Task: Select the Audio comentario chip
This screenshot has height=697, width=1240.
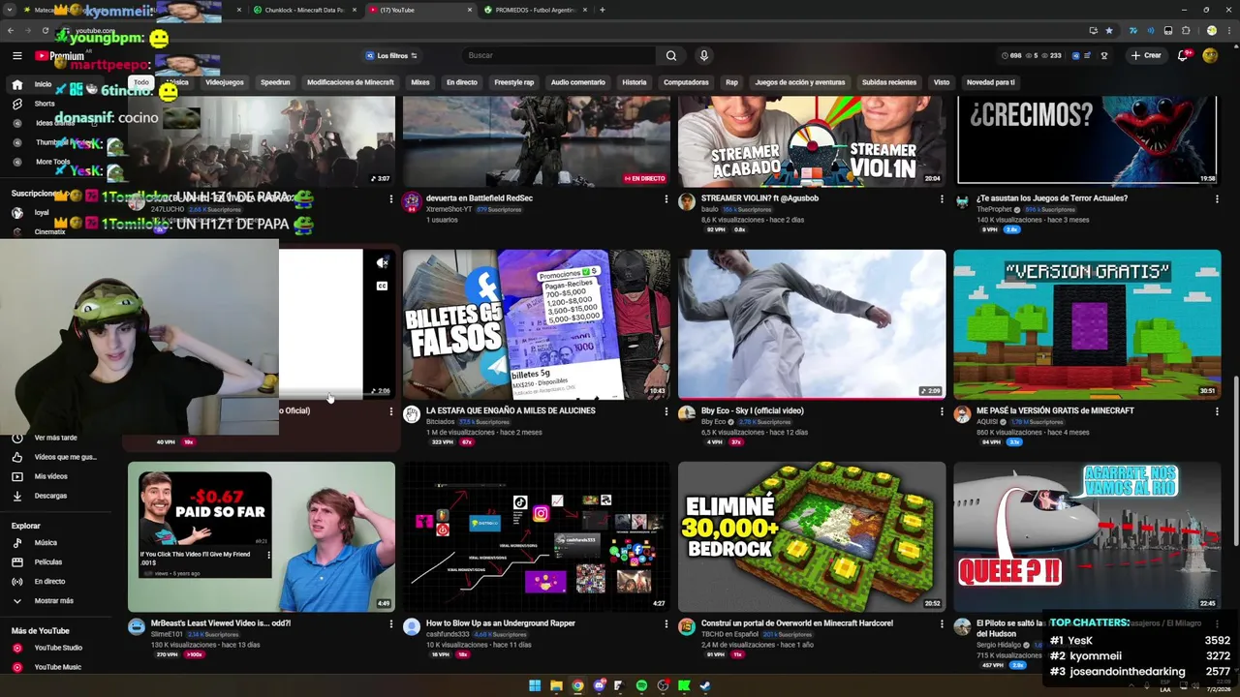Action: (x=578, y=82)
